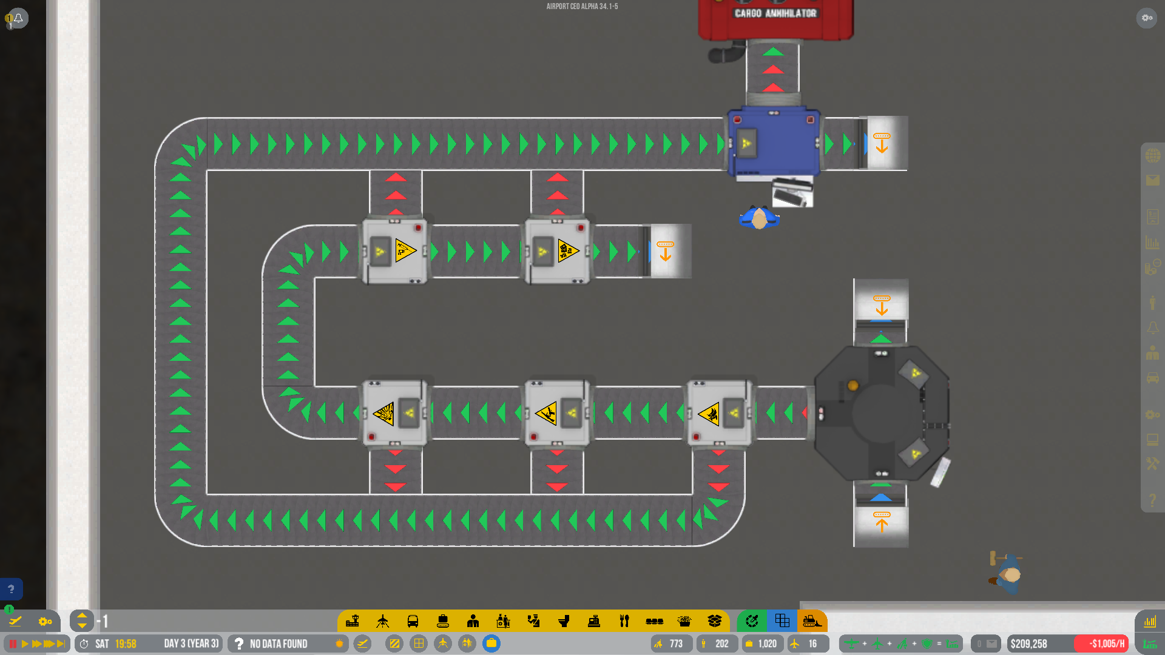
Task: Toggle the flight overlay in the overlay row
Action: (x=362, y=643)
